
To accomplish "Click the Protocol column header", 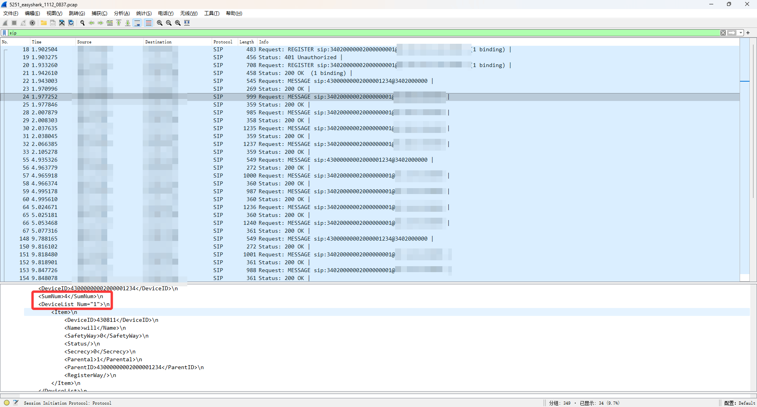I will 223,42.
